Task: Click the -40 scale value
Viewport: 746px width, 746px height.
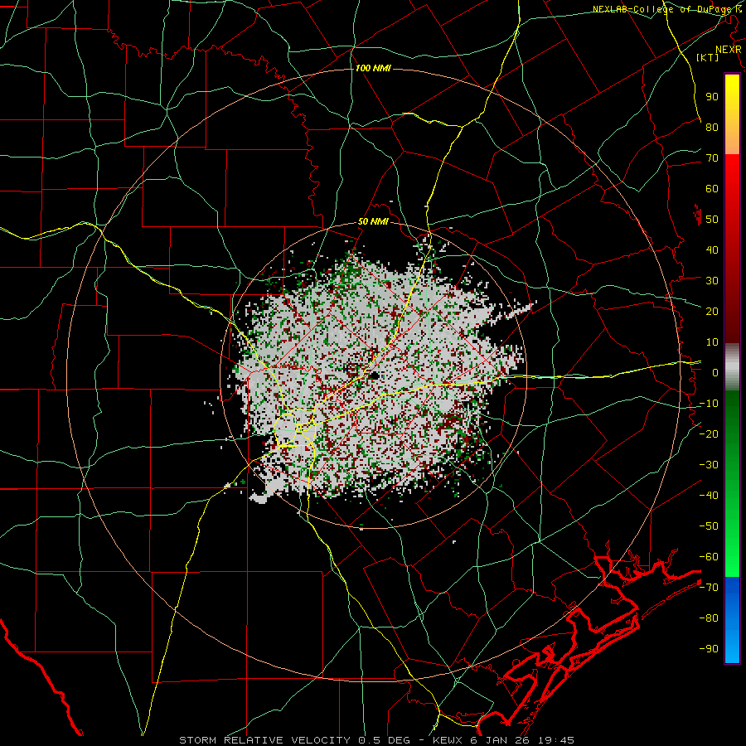Action: [x=709, y=496]
